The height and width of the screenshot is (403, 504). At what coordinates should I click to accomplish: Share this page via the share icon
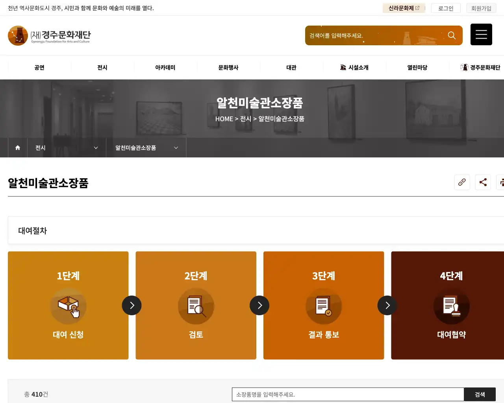click(x=483, y=182)
